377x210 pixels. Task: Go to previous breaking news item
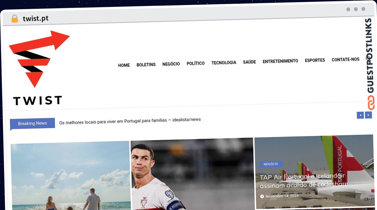pos(360,115)
